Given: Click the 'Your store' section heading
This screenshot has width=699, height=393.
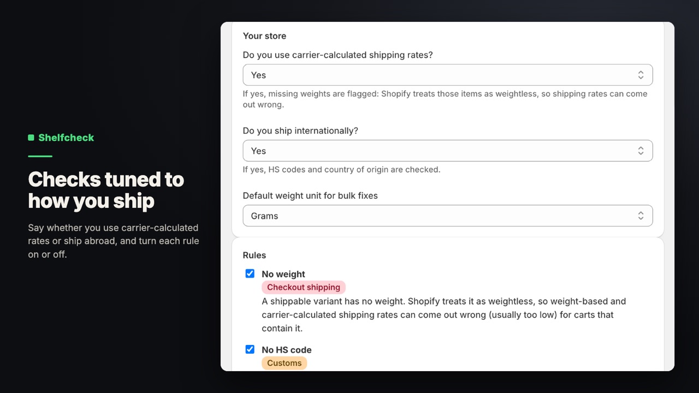Looking at the screenshot, I should (x=264, y=36).
